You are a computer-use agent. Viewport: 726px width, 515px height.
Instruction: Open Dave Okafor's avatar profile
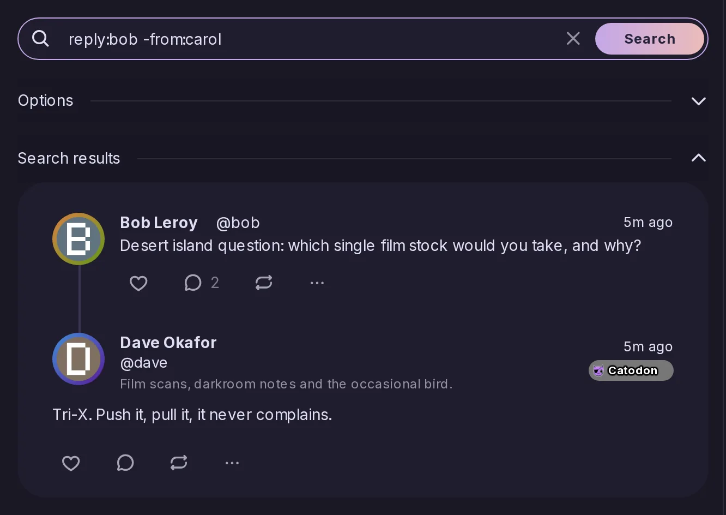78,359
